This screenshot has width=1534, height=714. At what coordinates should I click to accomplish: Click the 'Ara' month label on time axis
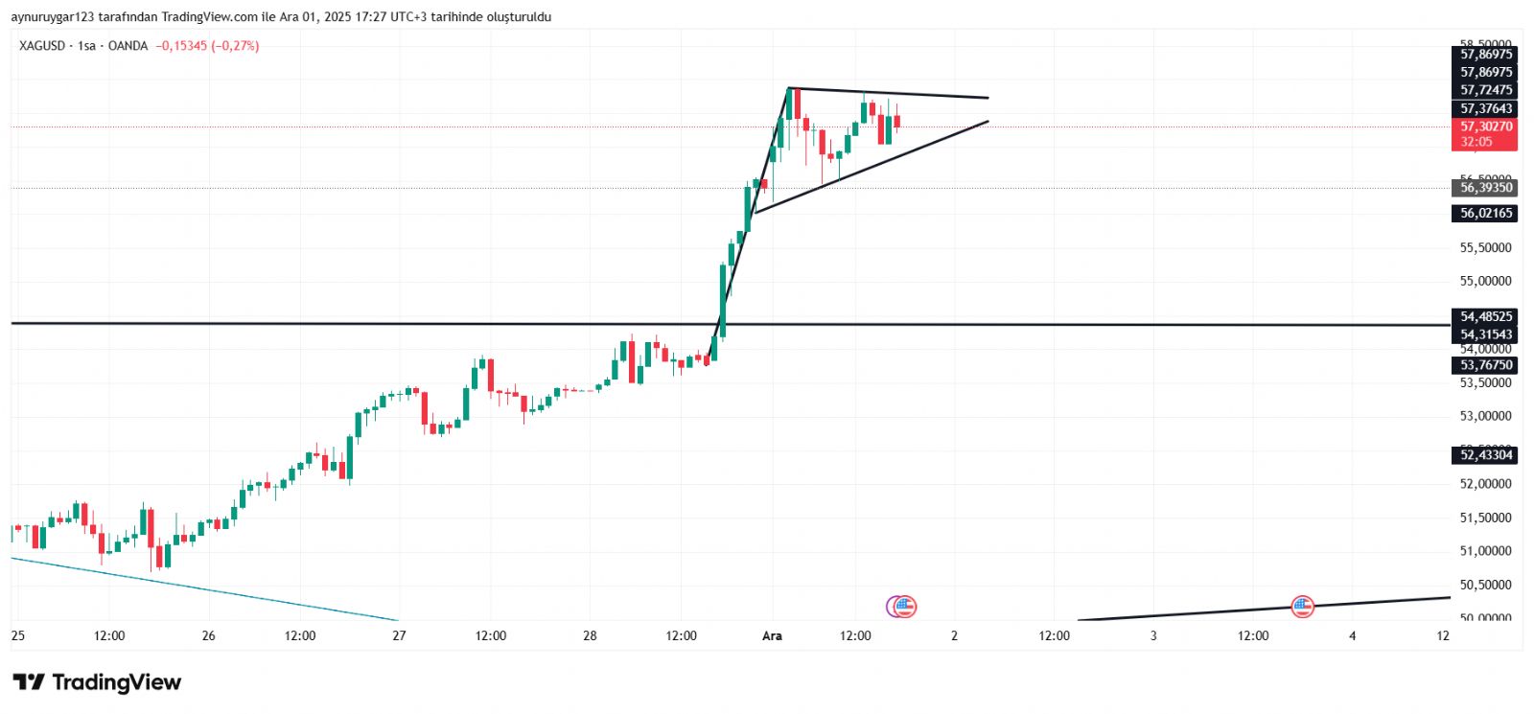tap(772, 635)
